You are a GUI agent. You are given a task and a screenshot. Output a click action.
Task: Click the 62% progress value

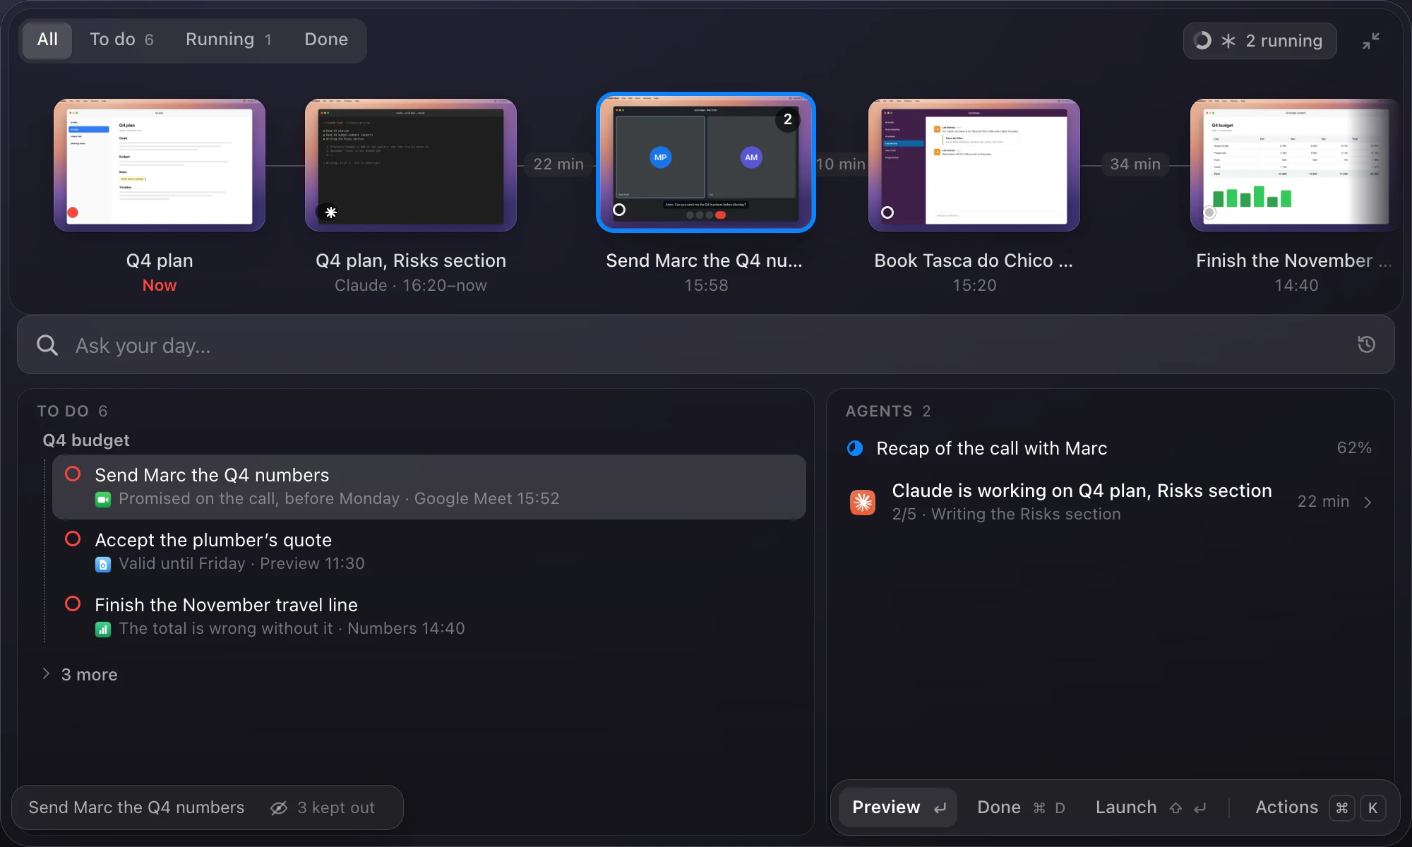click(x=1354, y=448)
